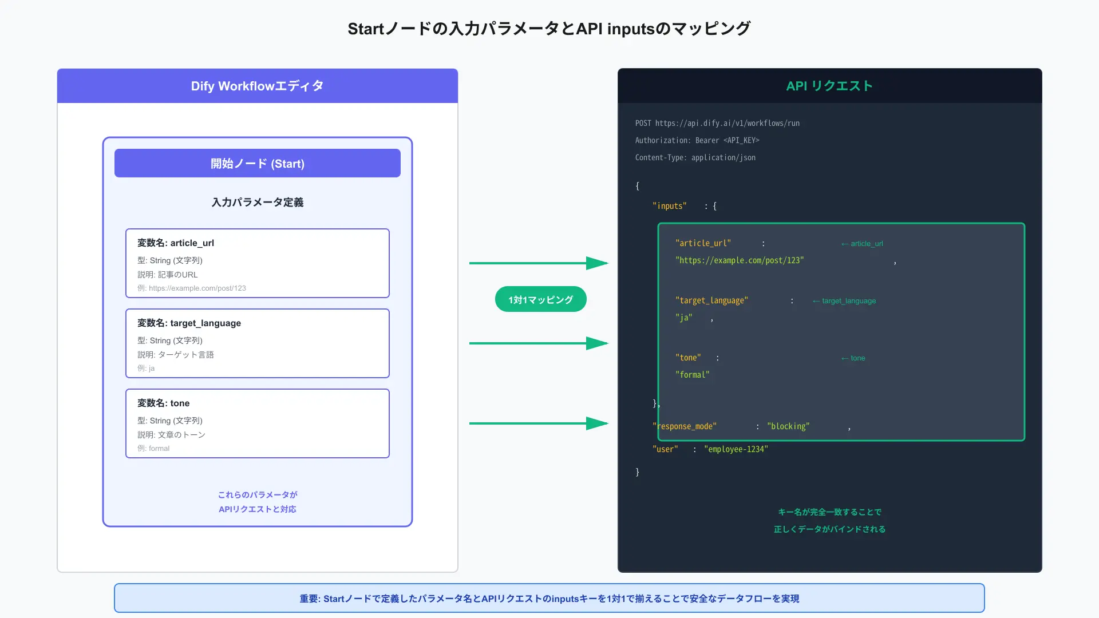Select the 開始ノード (Start) bar
This screenshot has height=618, width=1099.
coord(258,163)
